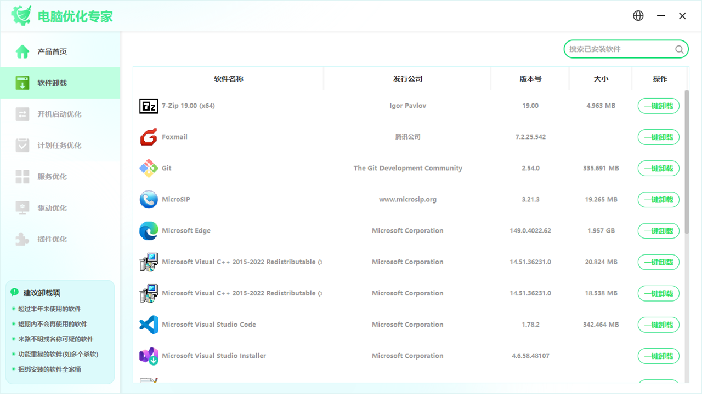Select the Microsoft Edge name text
The width and height of the screenshot is (702, 394).
186,231
